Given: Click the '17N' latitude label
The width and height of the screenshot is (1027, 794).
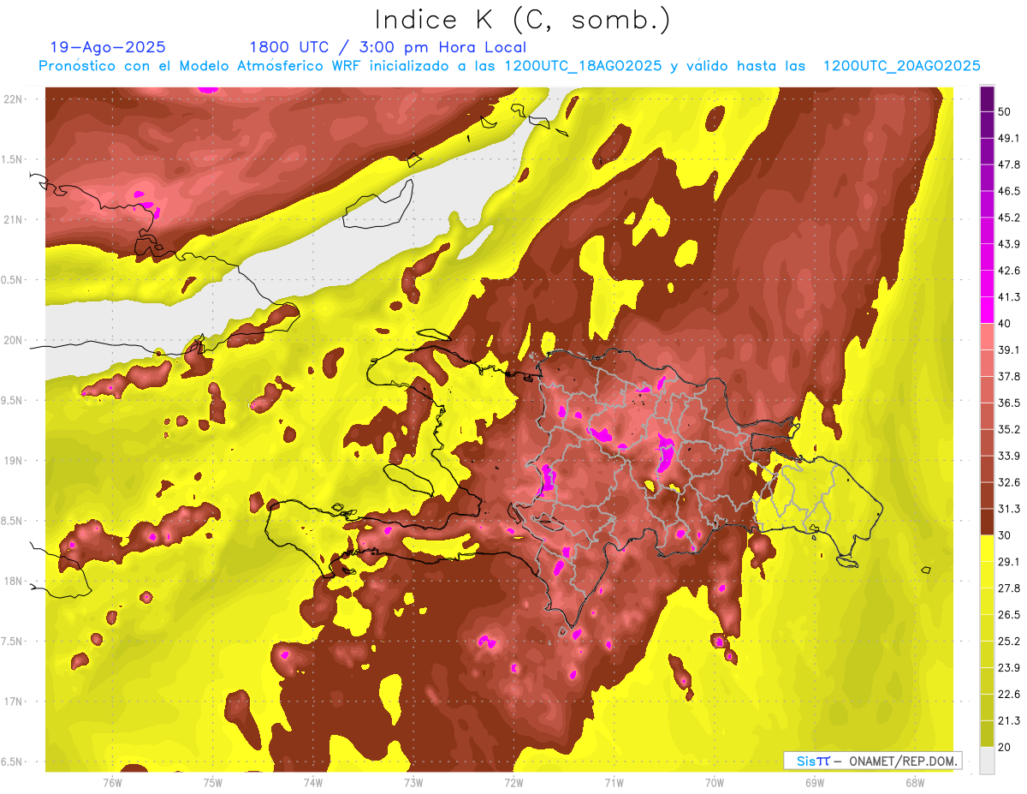Looking at the screenshot, I should click(14, 701).
